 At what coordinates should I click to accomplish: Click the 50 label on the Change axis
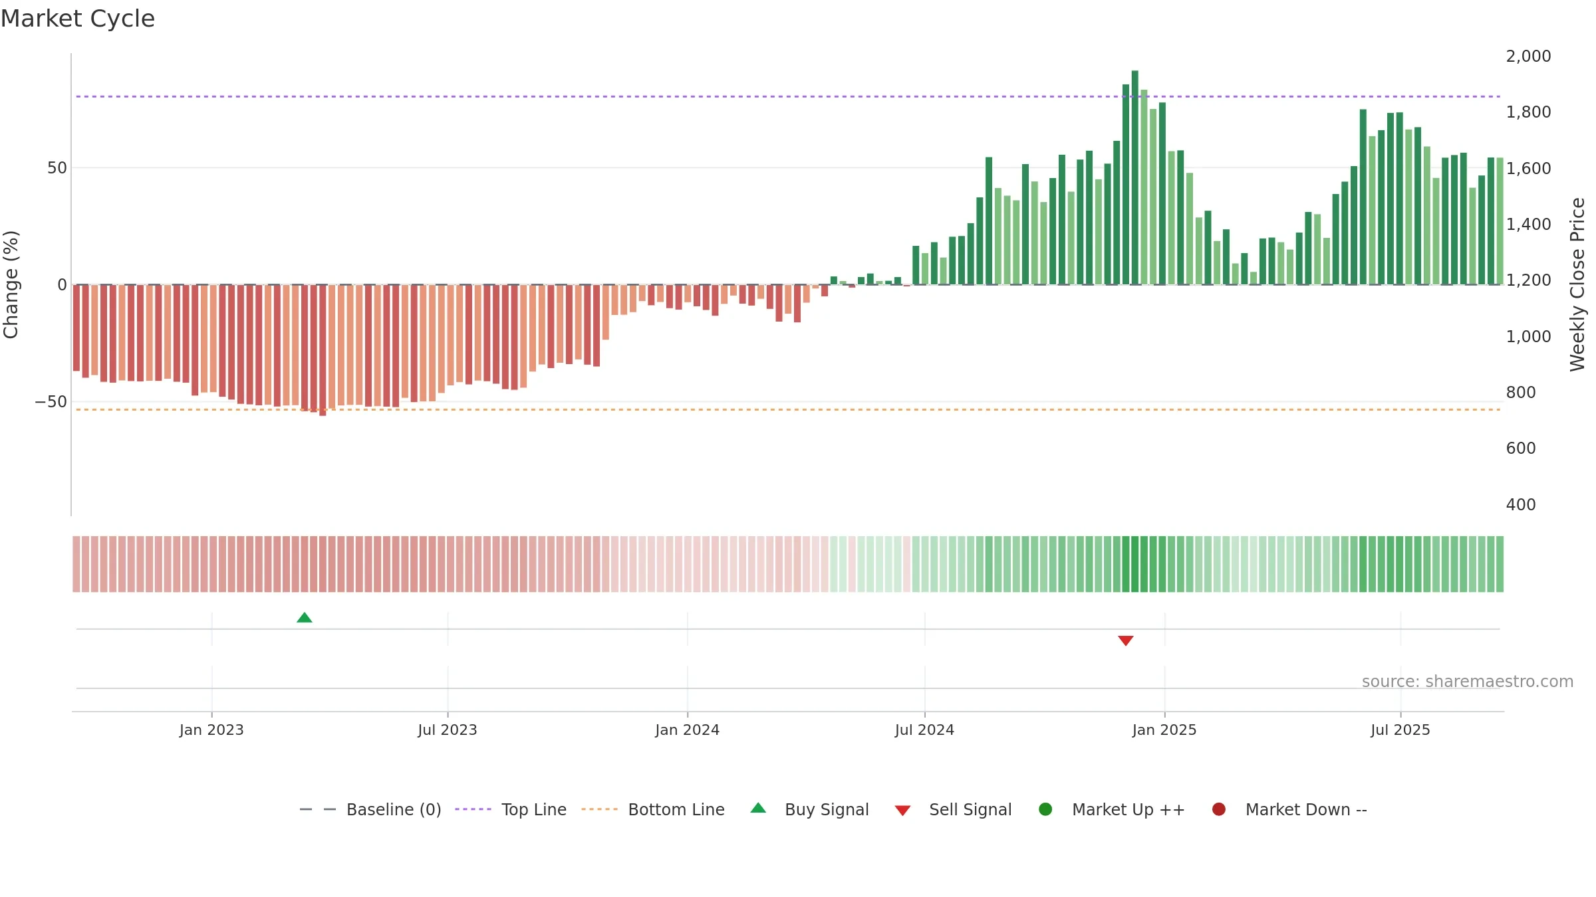point(57,168)
